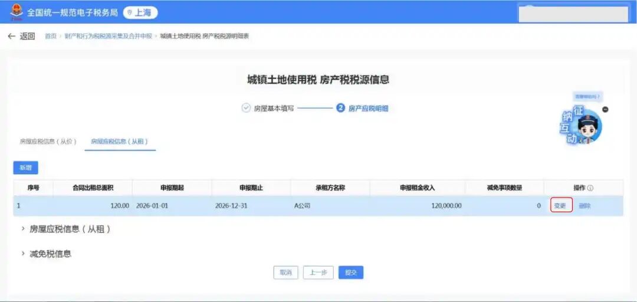Open the 上海 location selector
This screenshot has width=637, height=302.
click(x=140, y=12)
